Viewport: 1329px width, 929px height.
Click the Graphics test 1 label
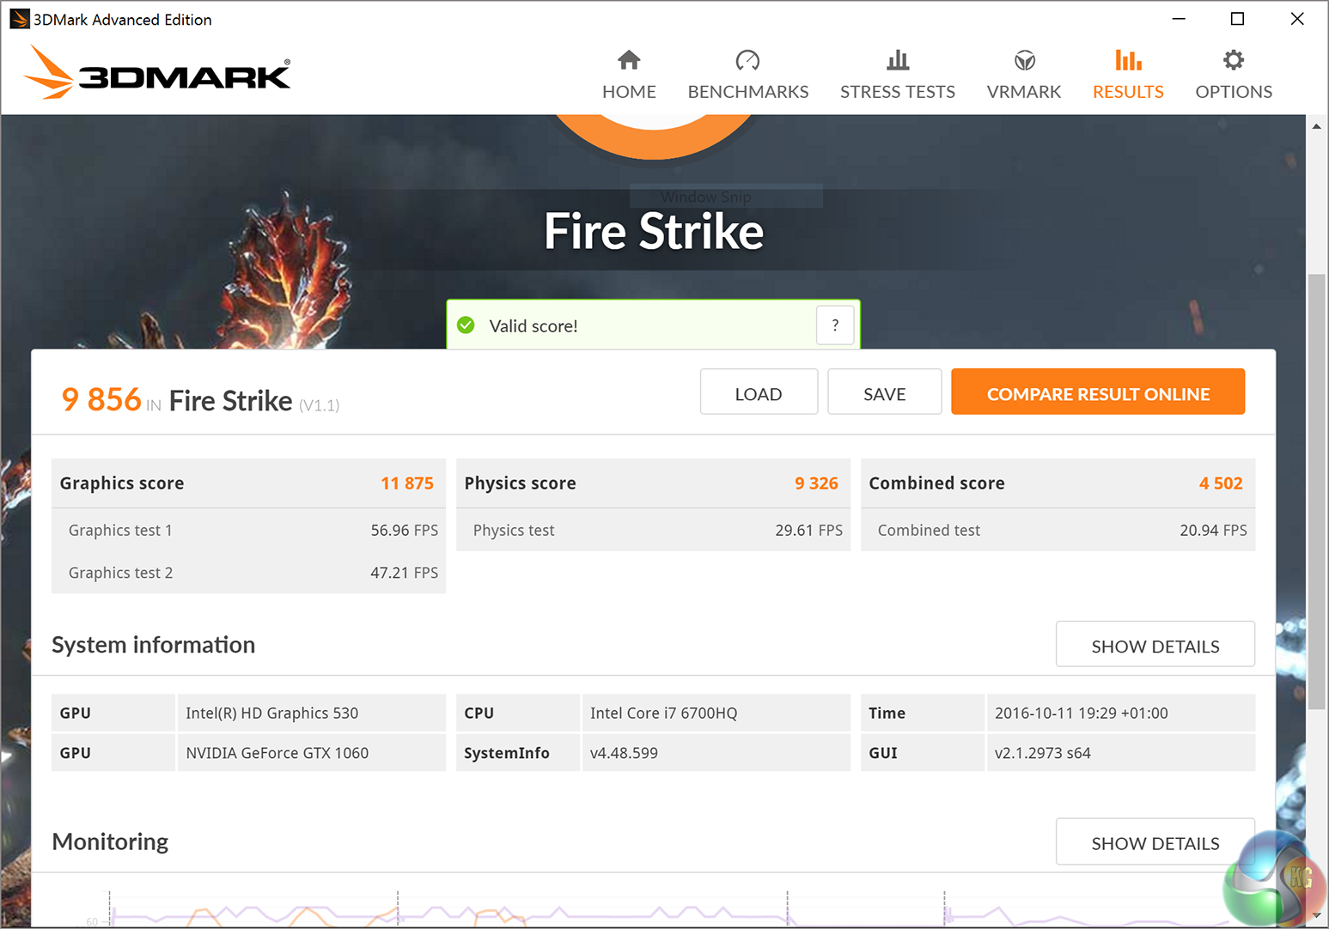pos(120,531)
